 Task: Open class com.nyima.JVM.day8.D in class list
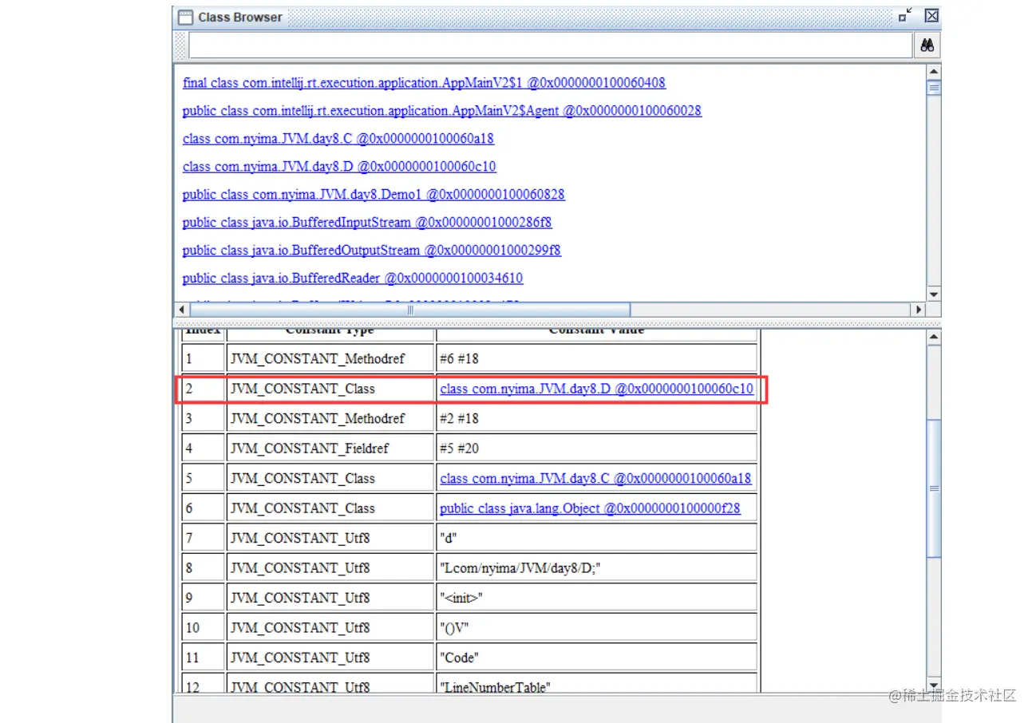pos(339,167)
